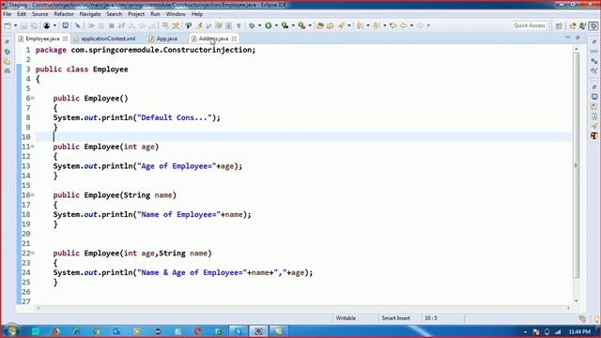Screen dimensions: 601x338
Task: Expand the Run configurations dropdown arrow
Action: 276,25
